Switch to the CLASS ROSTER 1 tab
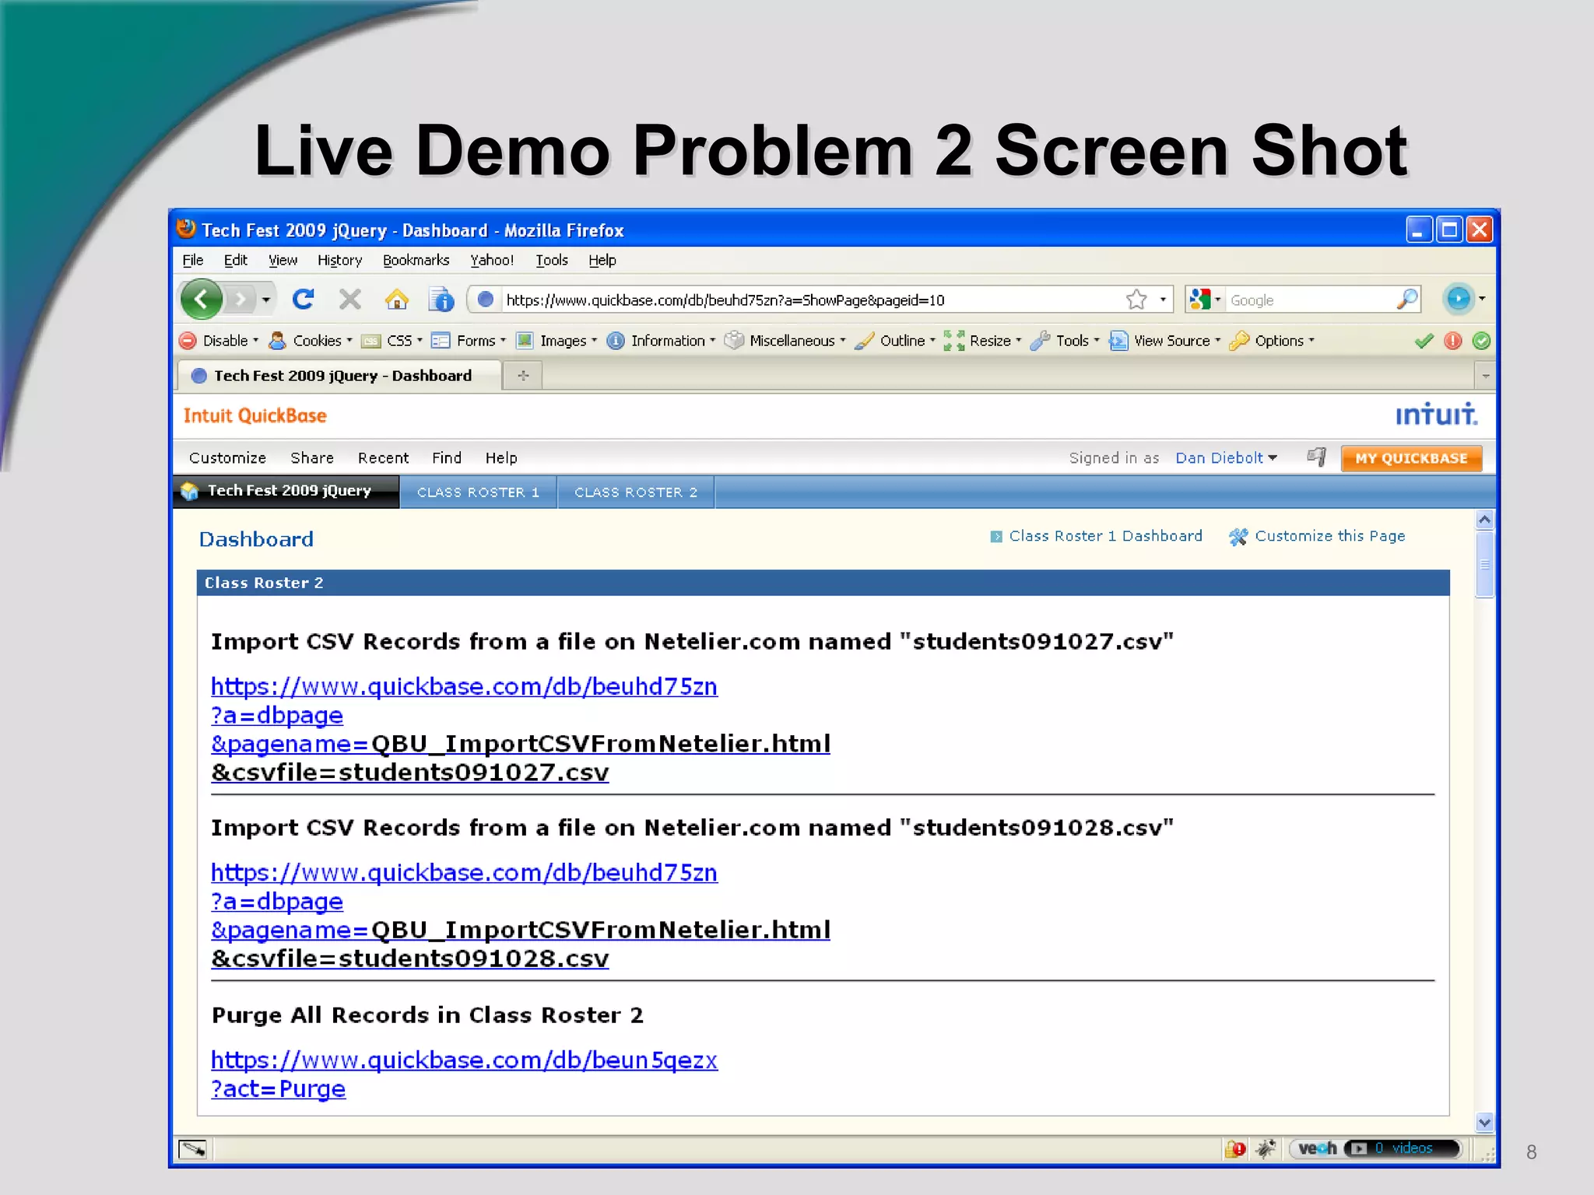1594x1195 pixels. point(478,492)
